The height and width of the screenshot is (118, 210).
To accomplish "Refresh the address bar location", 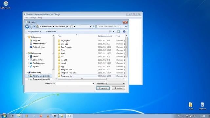I will 94,26.
